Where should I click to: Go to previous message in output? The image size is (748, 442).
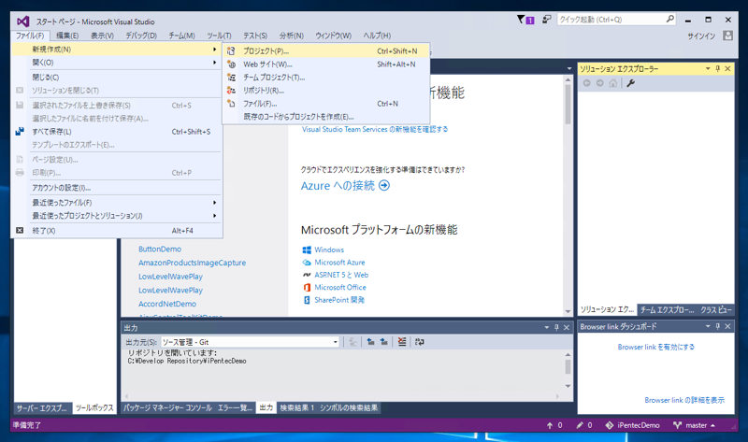[370, 342]
